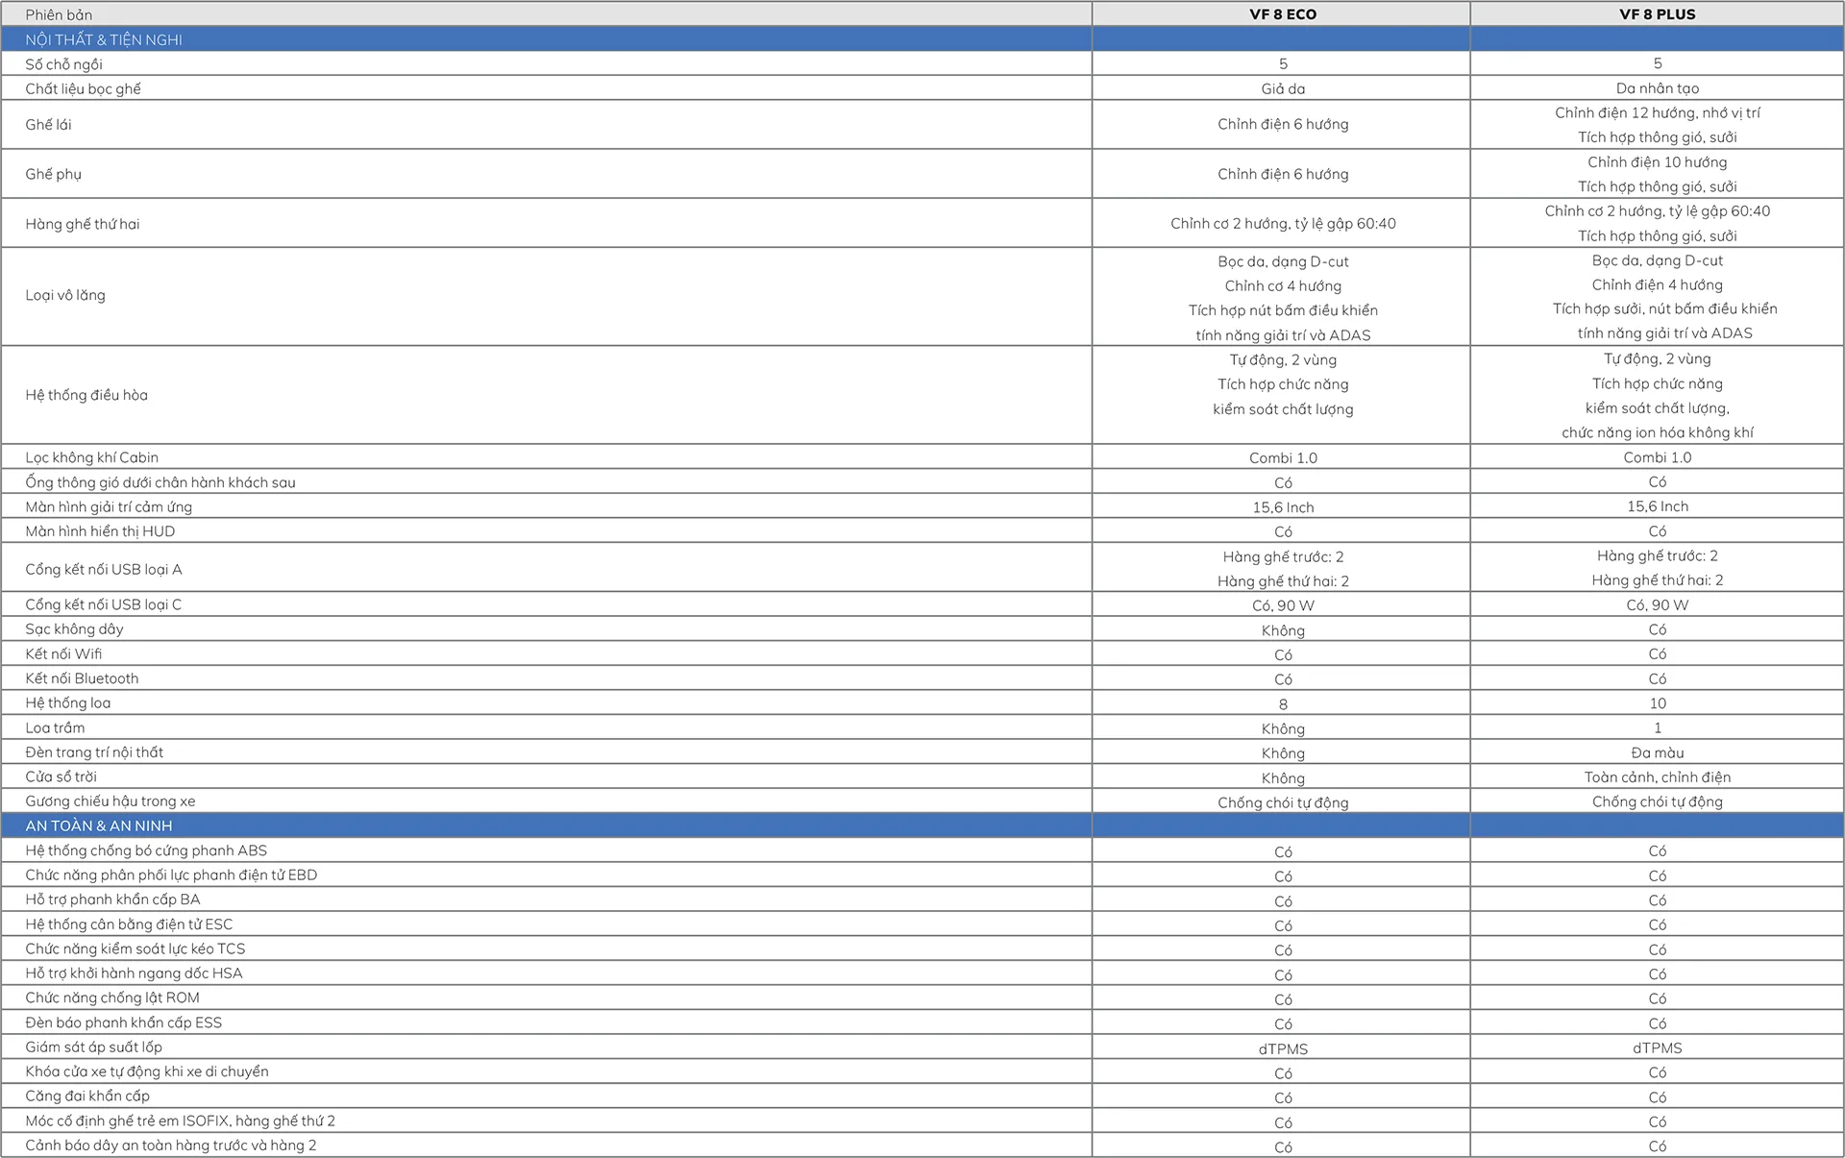
Task: Select the Chất liệu bọc ghế row label
Action: click(x=83, y=88)
